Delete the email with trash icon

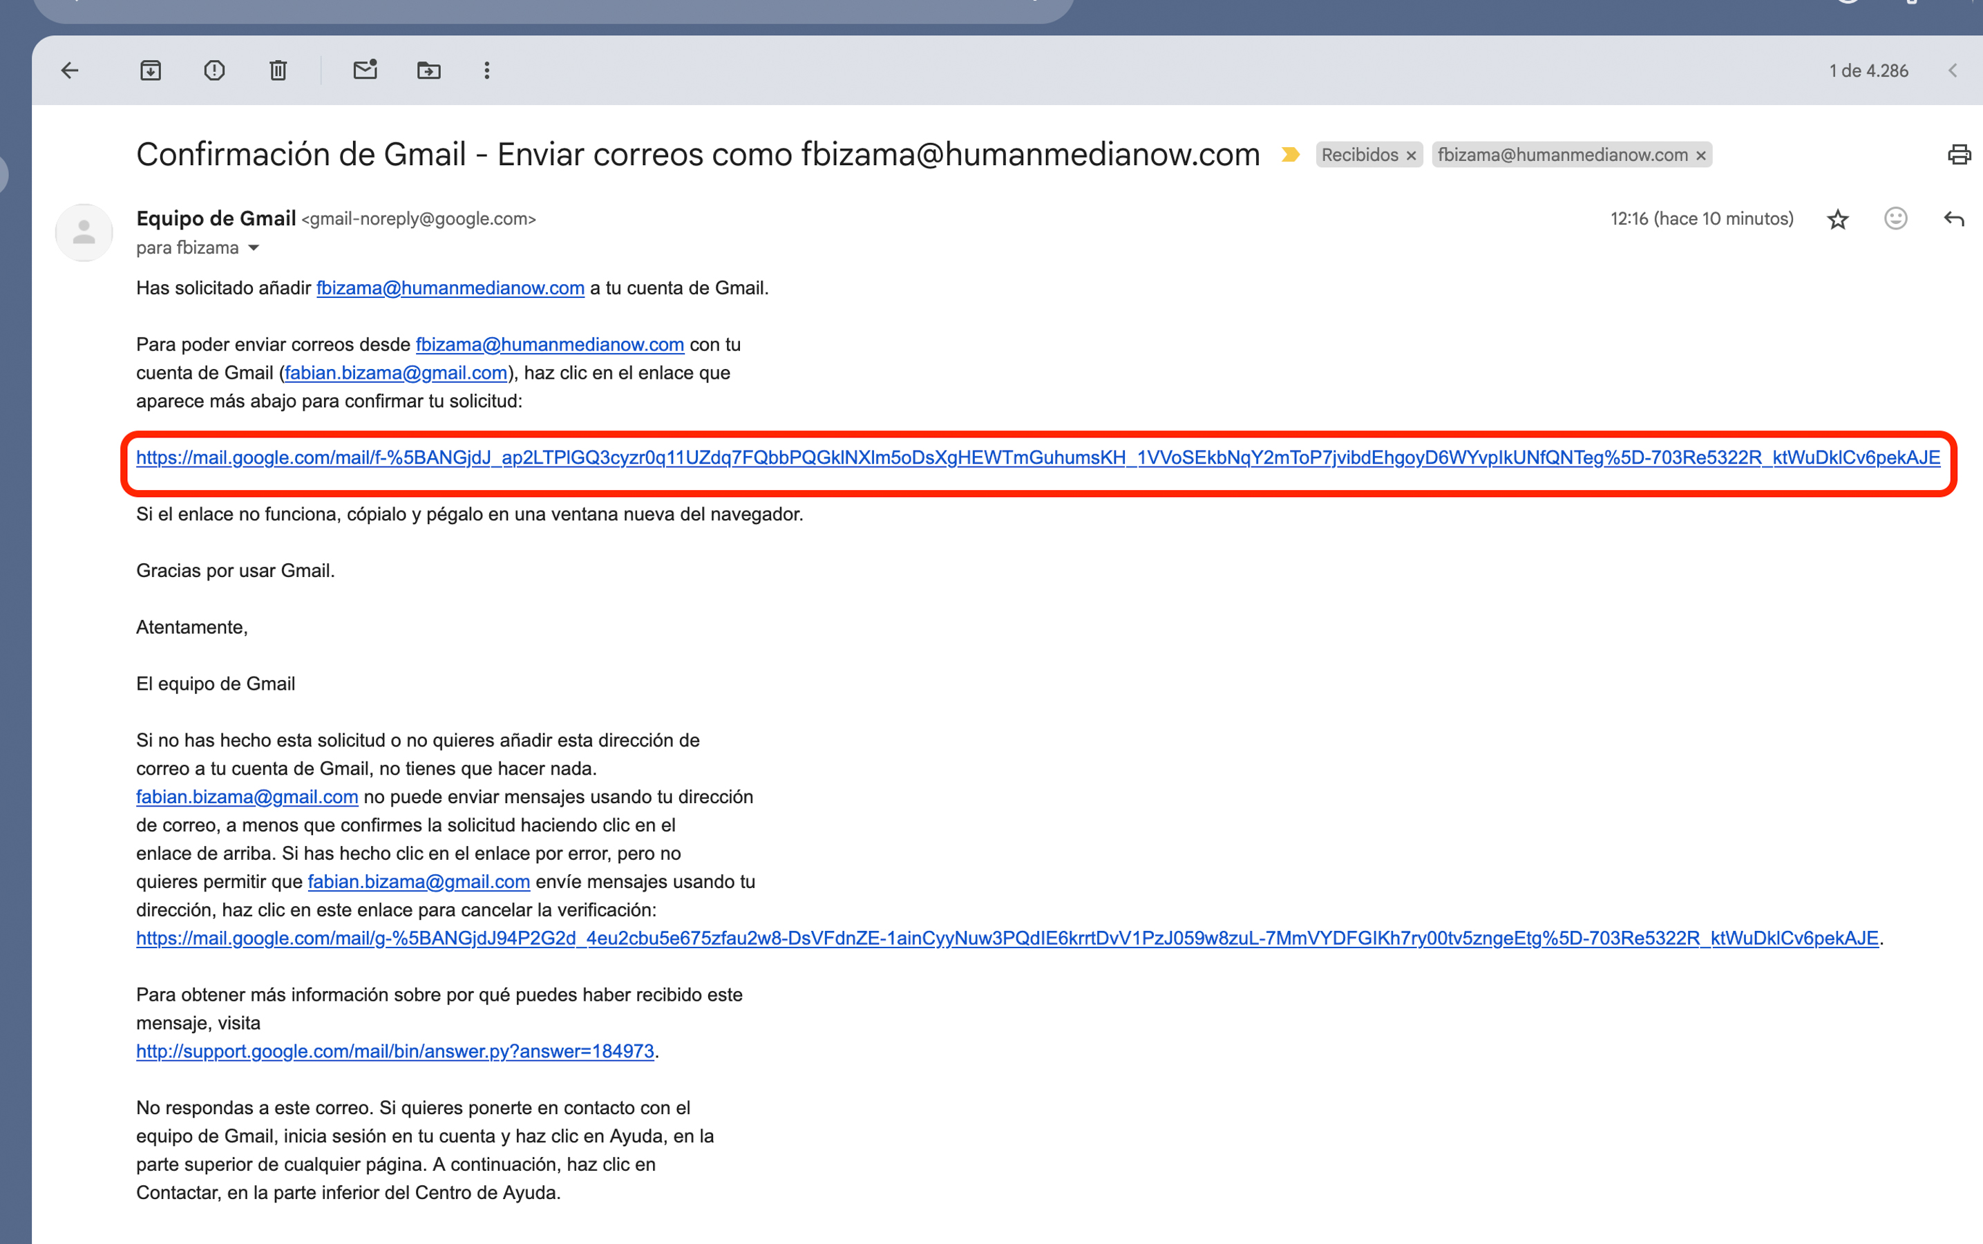(278, 70)
